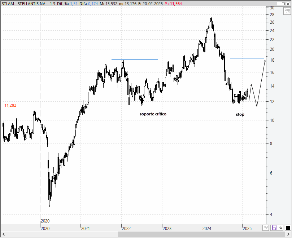Close the STELLANTIS chart window
This screenshot has width=292, height=238.
[288, 4]
